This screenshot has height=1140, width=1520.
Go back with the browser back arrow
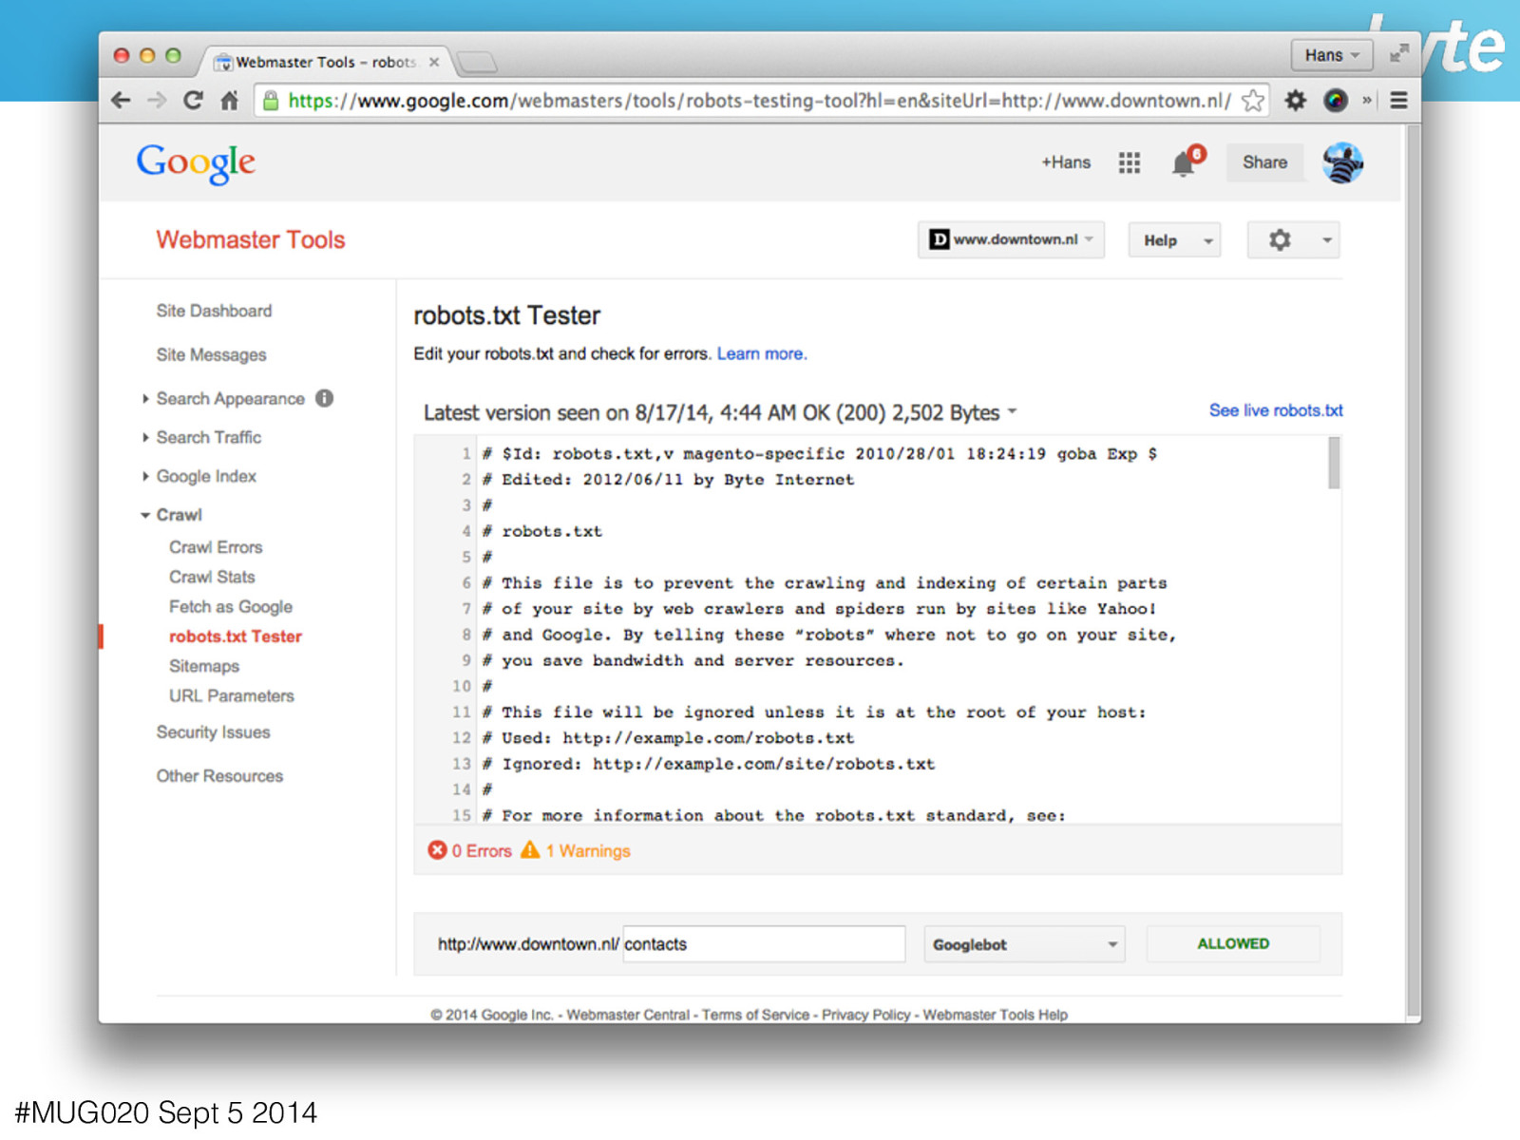tap(121, 101)
